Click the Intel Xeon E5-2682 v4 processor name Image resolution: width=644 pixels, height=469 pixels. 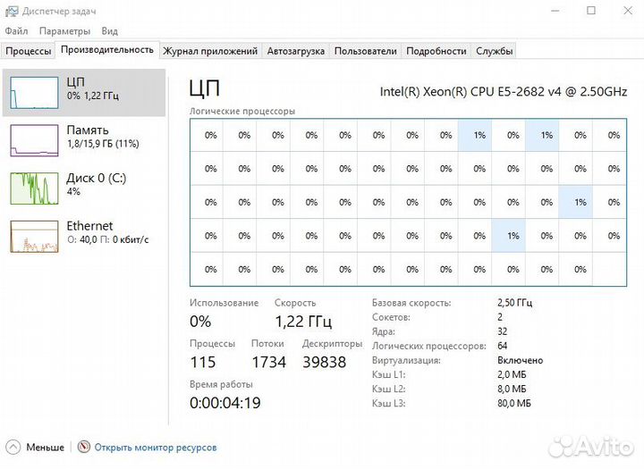[503, 91]
